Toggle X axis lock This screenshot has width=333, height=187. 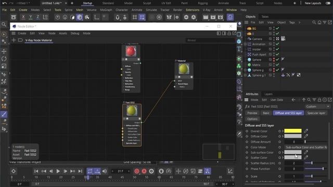tap(23, 17)
